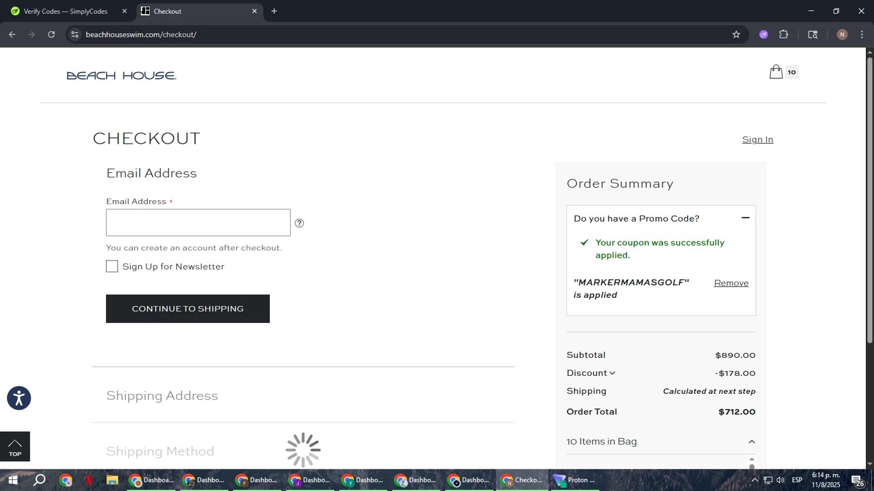Open the Chrome side panel search icon
This screenshot has width=874, height=491.
(813, 34)
